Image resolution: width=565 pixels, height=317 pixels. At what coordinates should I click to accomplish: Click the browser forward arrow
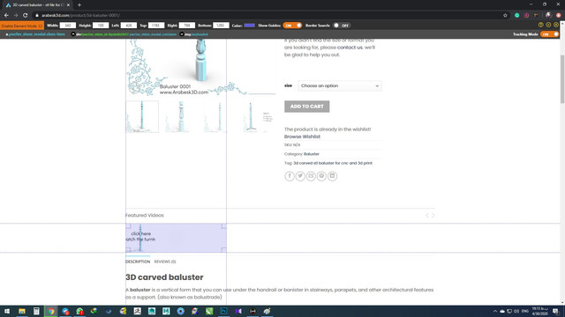point(16,15)
